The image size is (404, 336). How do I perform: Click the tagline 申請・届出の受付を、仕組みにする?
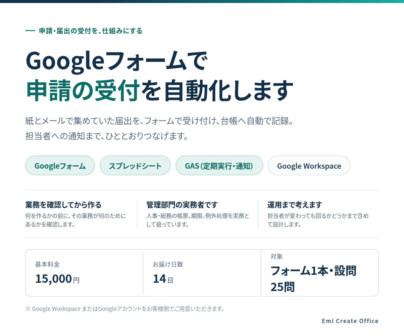[90, 31]
